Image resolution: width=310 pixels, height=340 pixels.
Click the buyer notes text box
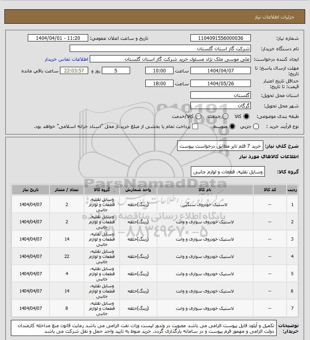(144, 328)
